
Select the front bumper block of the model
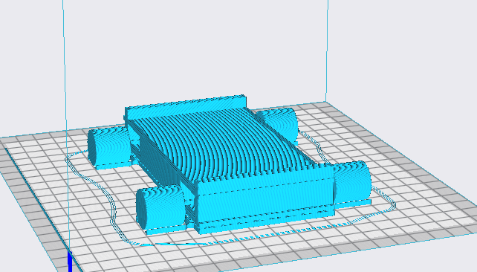(x=265, y=198)
